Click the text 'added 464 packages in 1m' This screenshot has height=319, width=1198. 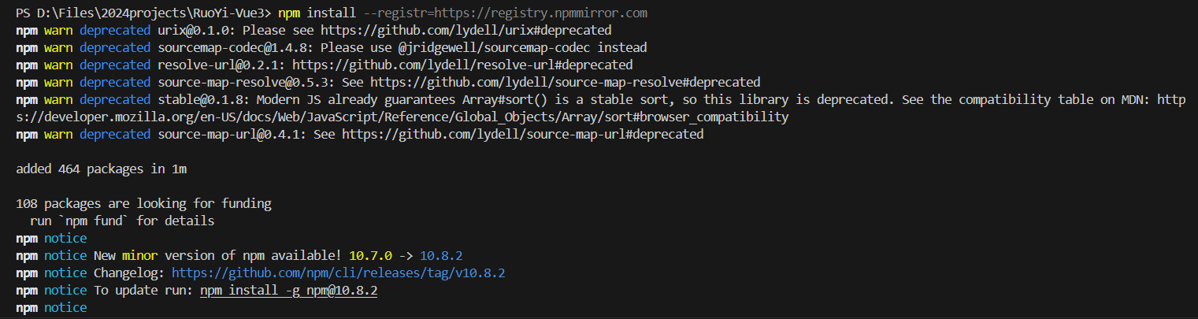(101, 169)
